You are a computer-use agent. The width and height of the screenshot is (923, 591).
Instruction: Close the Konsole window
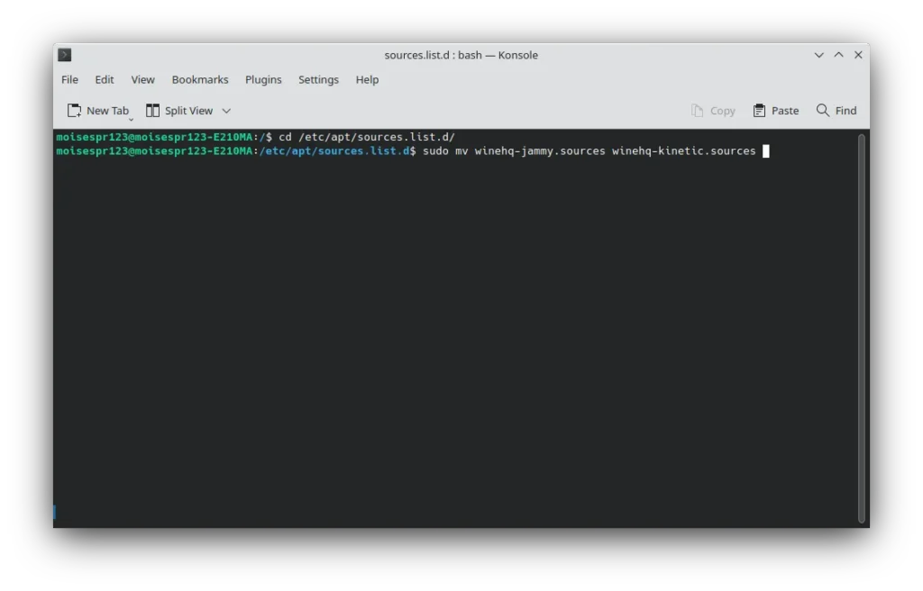click(x=858, y=55)
